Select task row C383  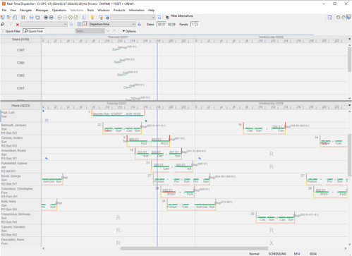[x=20, y=75]
